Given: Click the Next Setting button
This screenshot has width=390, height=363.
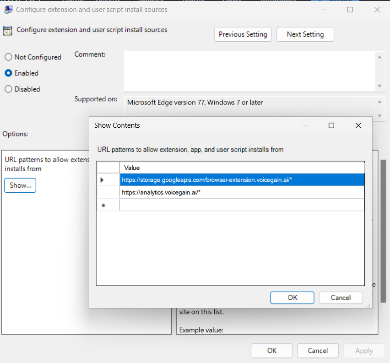Looking at the screenshot, I should click(x=305, y=34).
